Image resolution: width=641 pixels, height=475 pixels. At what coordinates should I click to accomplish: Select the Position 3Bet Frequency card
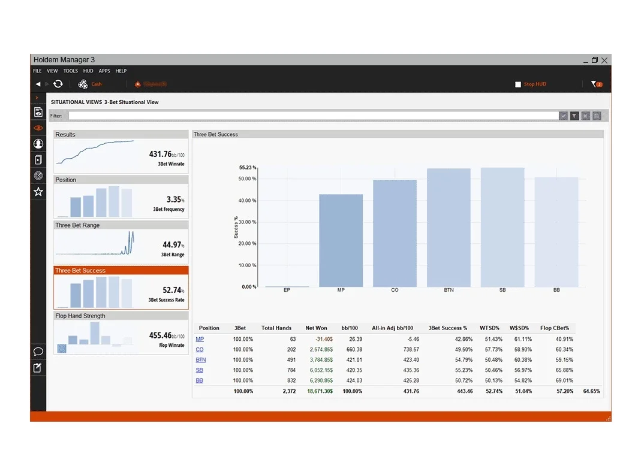coord(121,197)
